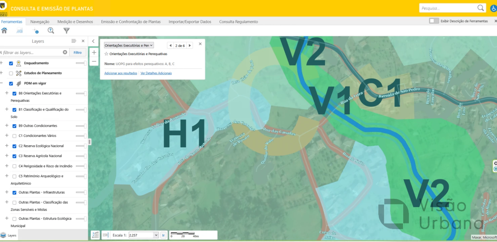The image size is (497, 242).
Task: Uncheck B1 Classificação e Qualificação layer
Action: [x=14, y=110]
